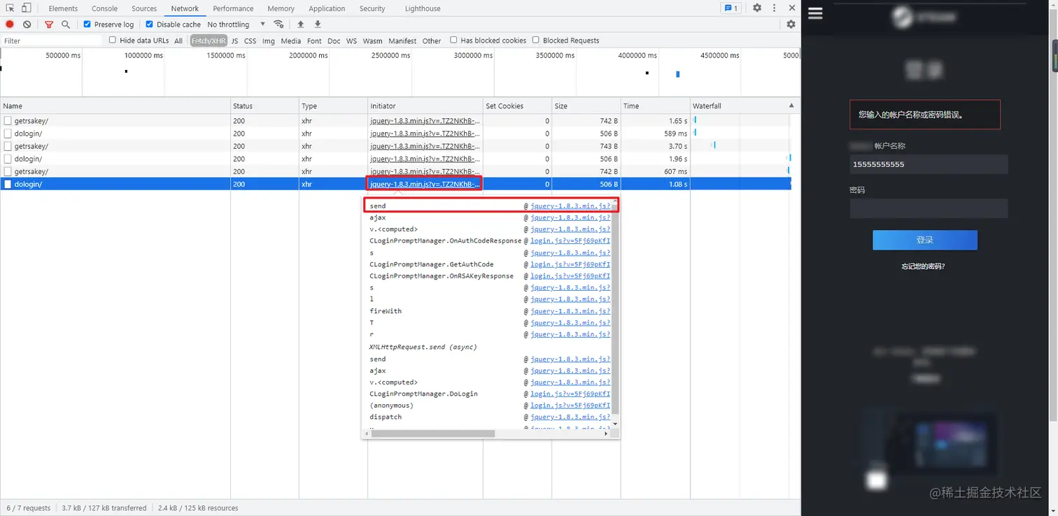
Task: Open the No throttling dropdown
Action: point(237,24)
